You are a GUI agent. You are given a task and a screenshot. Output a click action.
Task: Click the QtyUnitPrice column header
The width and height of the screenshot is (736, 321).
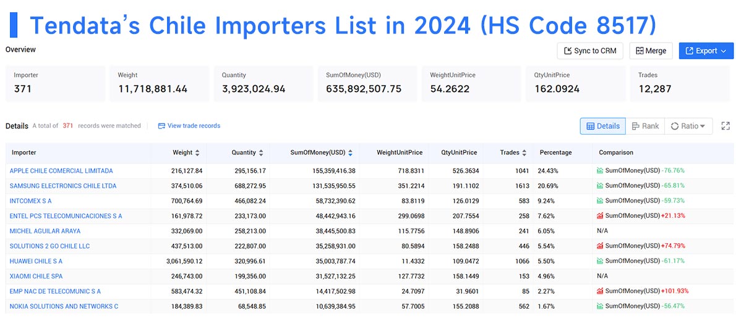[459, 152]
